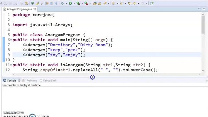Click the text 'package corejava;'

[34, 15]
